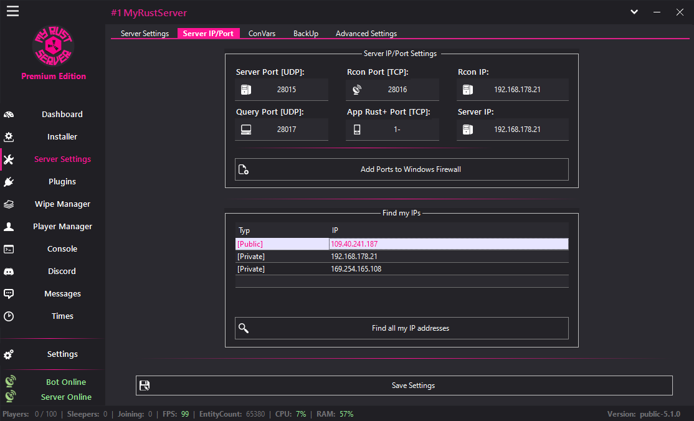The height and width of the screenshot is (421, 694).
Task: Click the Bot Online satellite icon
Action: pyautogui.click(x=11, y=381)
